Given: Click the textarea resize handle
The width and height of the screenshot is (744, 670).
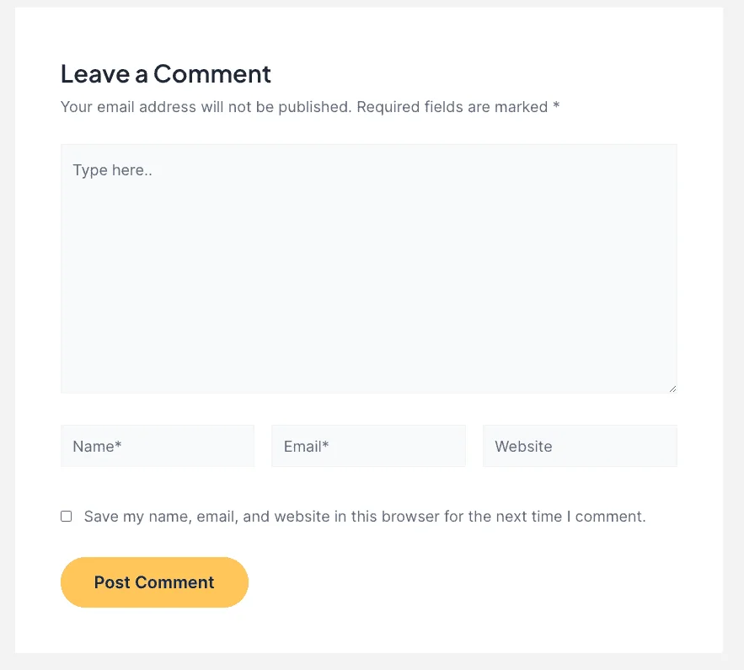Looking at the screenshot, I should pyautogui.click(x=672, y=389).
